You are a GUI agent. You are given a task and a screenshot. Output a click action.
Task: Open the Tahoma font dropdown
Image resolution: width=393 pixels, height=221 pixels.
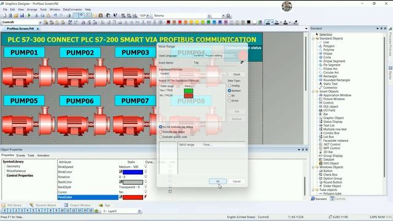pyautogui.click(x=209, y=15)
